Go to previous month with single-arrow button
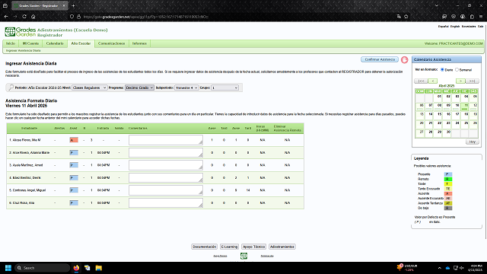Image resolution: width=487 pixels, height=274 pixels. (x=433, y=81)
